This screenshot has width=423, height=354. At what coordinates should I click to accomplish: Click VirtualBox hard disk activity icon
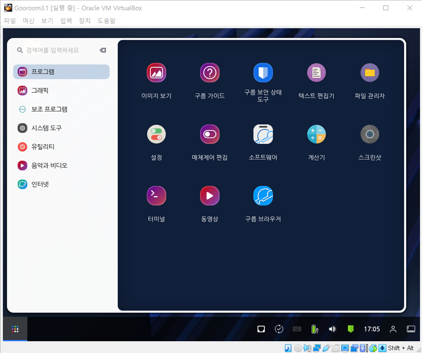pos(289,349)
